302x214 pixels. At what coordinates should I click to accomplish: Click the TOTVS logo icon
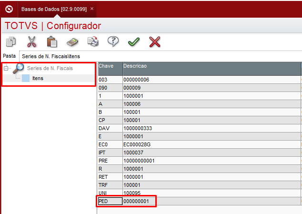[9, 9]
